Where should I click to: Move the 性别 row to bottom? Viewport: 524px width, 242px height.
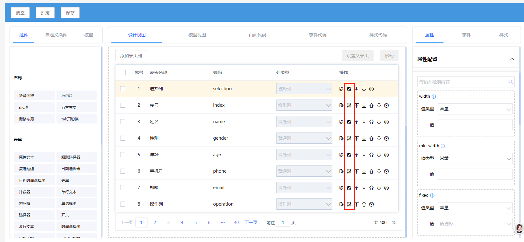(364, 138)
